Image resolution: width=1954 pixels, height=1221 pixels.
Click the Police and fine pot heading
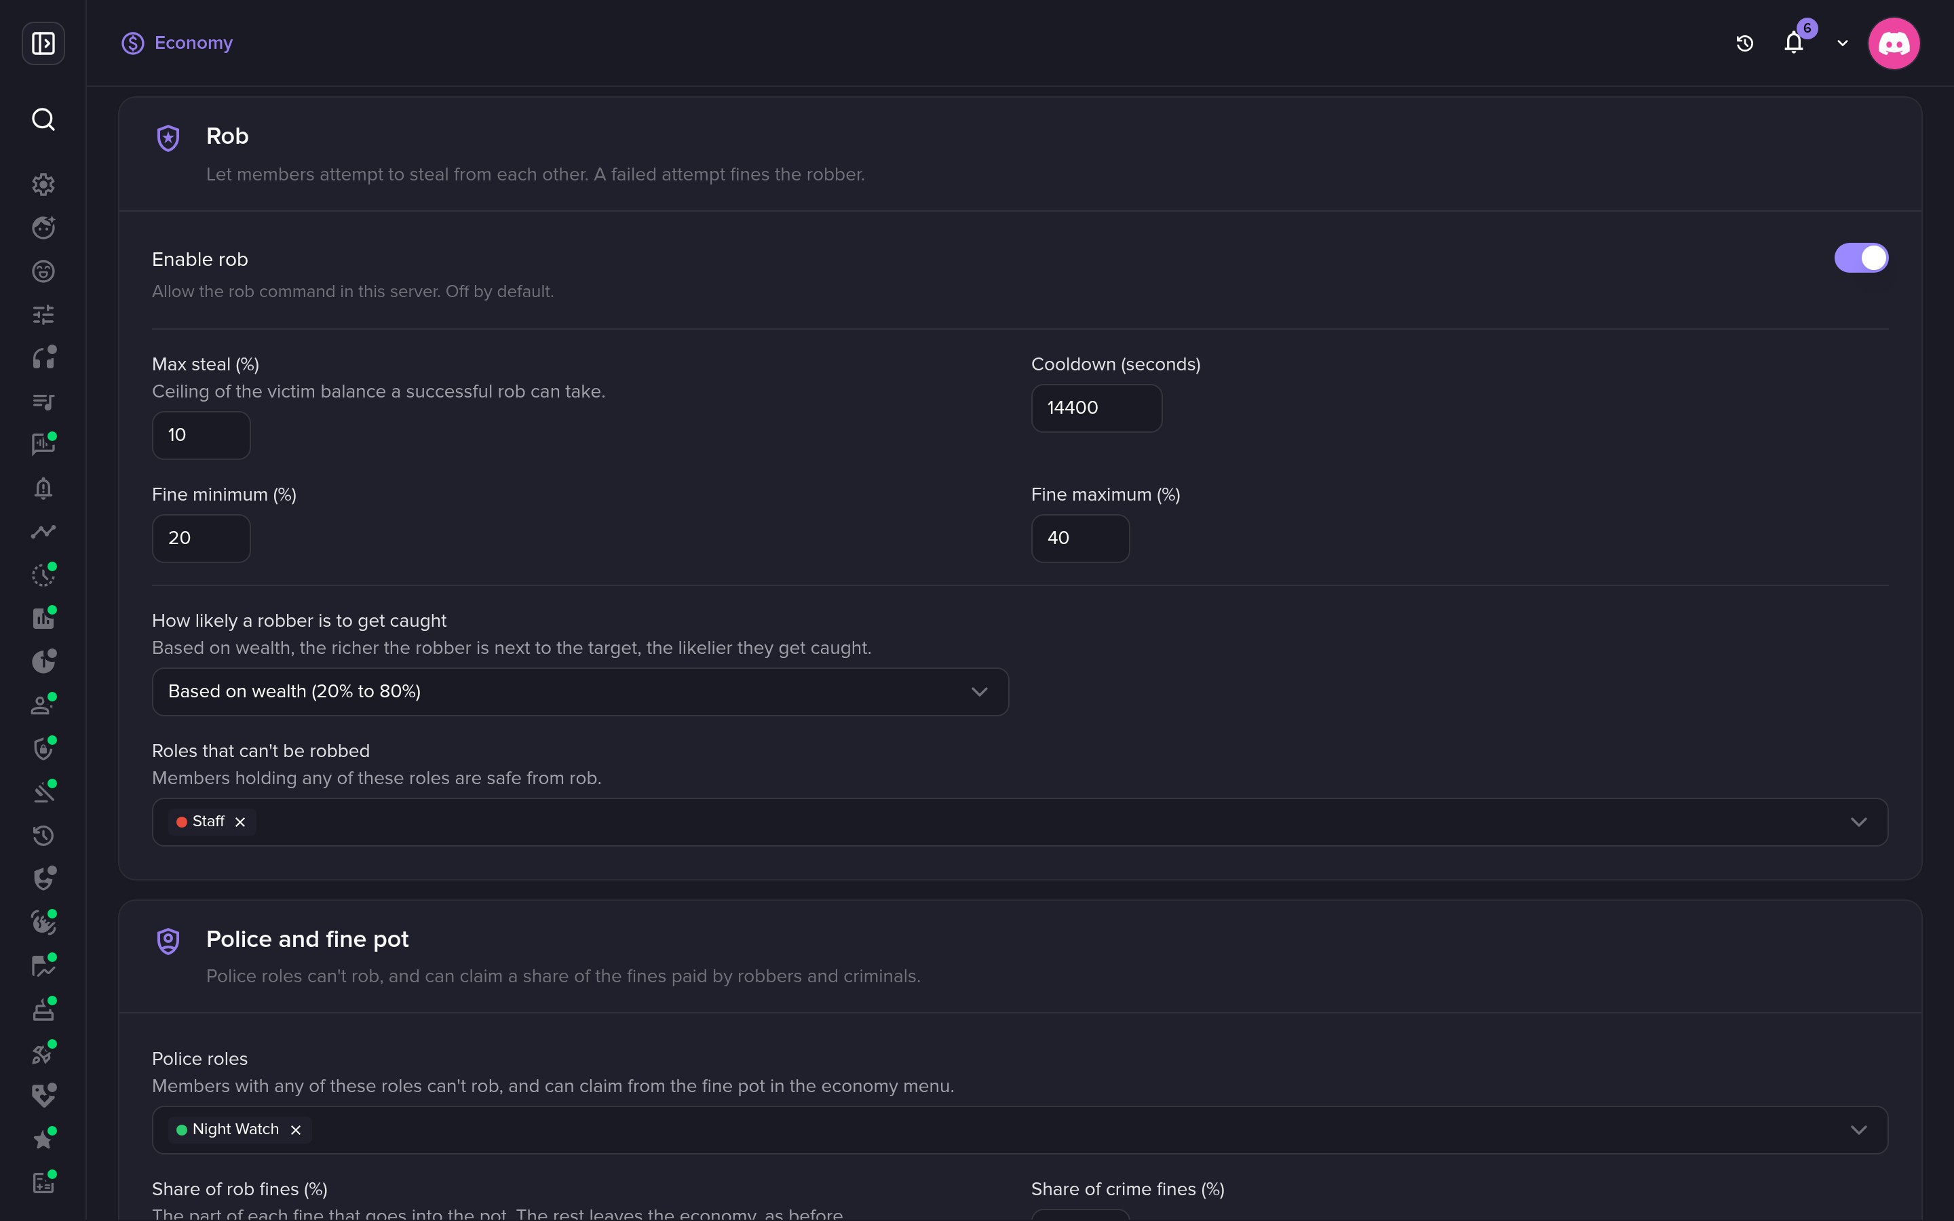[x=307, y=939]
